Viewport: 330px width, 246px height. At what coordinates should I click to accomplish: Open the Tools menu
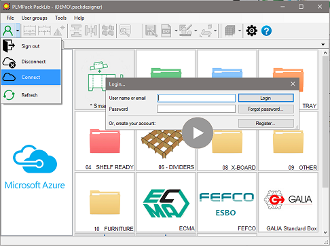60,18
